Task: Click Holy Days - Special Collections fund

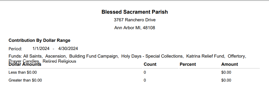Action: (152, 56)
